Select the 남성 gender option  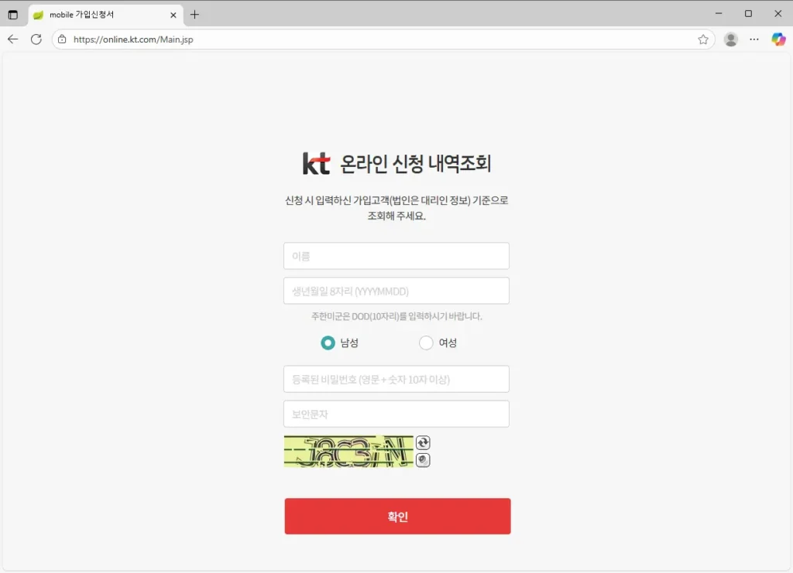pos(328,343)
